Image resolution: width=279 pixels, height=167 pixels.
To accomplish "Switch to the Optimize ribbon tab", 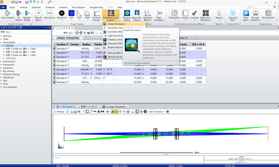I will (36, 7).
